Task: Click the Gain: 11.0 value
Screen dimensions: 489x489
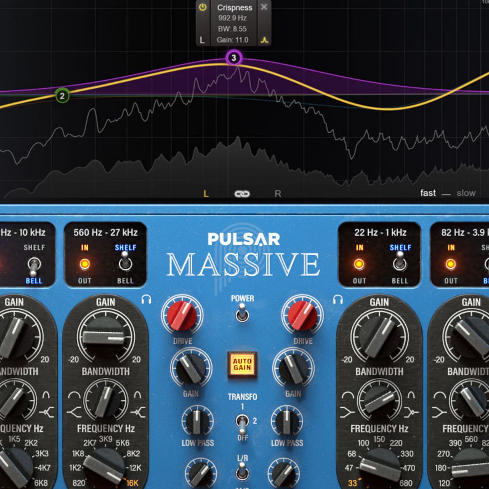Action: [232, 40]
